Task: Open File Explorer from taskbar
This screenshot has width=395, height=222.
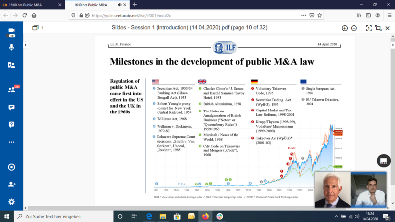Action: coord(163,216)
